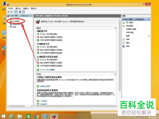Go back with the toolbar Back arrow
This screenshot has width=159, height=119.
click(9, 12)
